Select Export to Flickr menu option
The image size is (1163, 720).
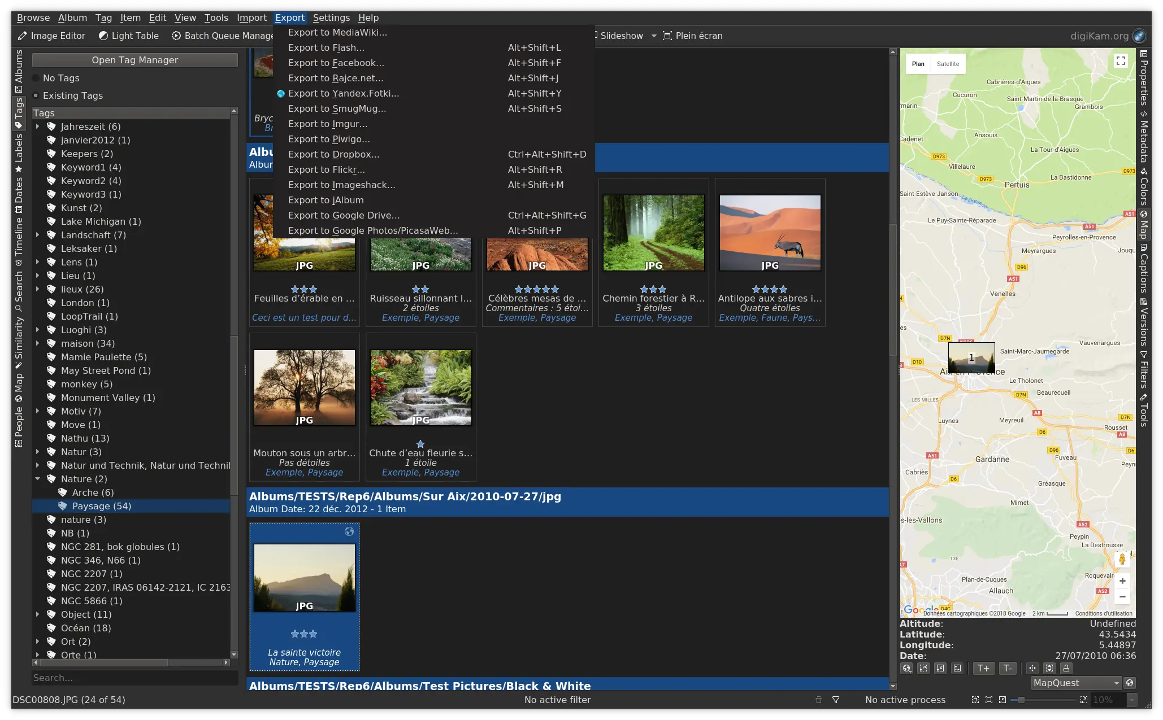[326, 169]
